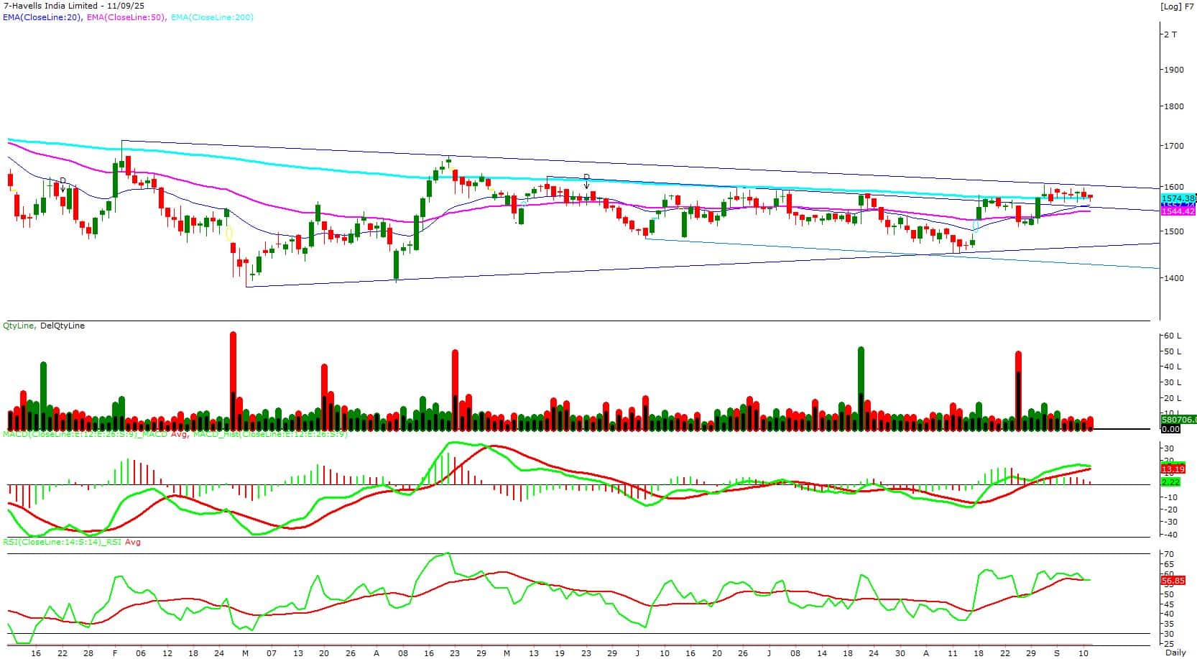Toggle the EMA(CloseLine:20) legend label
Screen dimensions: 1197x659
coord(42,17)
